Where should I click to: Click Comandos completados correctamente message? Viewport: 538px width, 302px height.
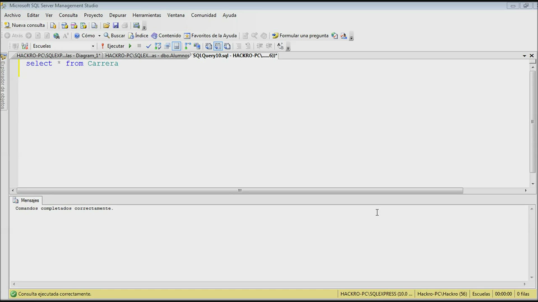(x=64, y=209)
